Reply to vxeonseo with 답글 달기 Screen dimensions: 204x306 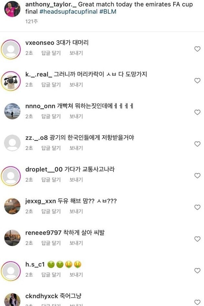click(51, 53)
